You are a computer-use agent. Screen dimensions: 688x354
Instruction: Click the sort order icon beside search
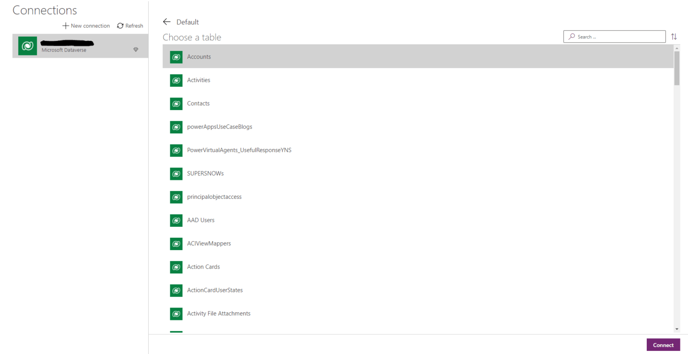click(x=674, y=37)
